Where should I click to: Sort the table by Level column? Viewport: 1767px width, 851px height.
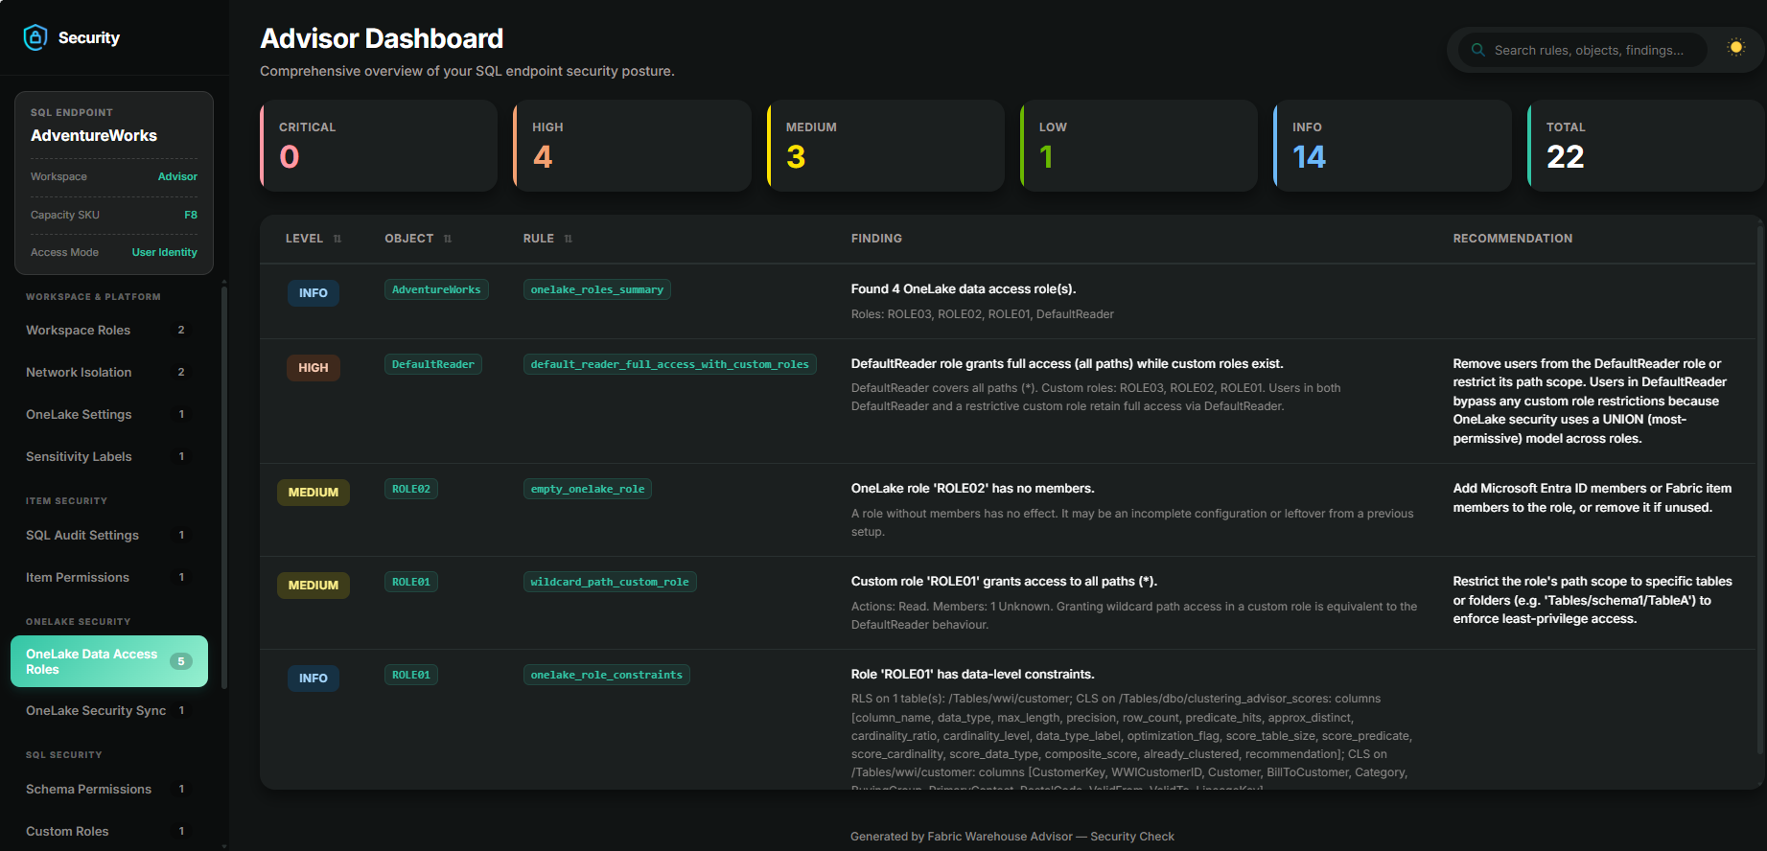pos(314,239)
